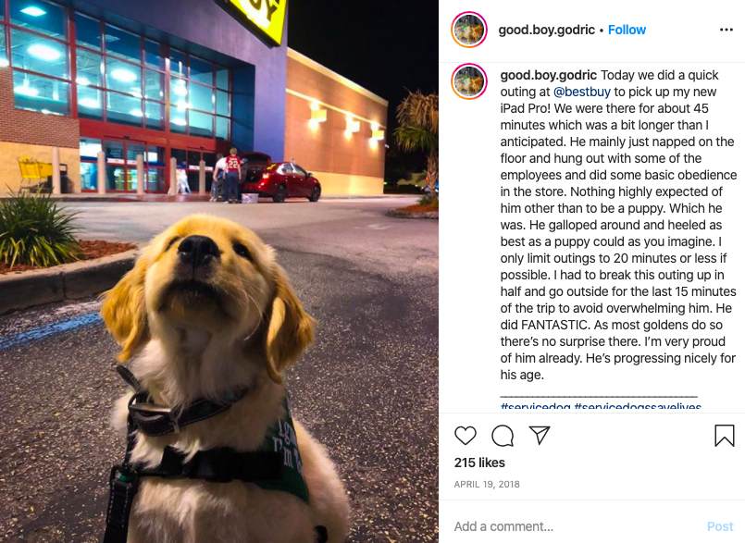Focus the Add a comment field
745x543 pixels.
[x=575, y=526]
